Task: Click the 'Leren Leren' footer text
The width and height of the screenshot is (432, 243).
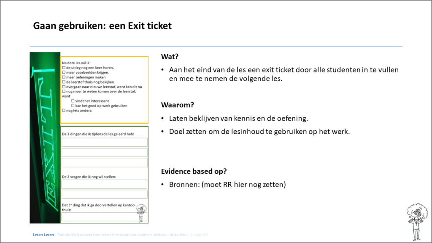Action: [x=43, y=235]
